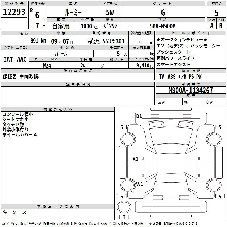227x227 pixels.
Task: Select the sales point プッシュスタート
Action: point(173,52)
